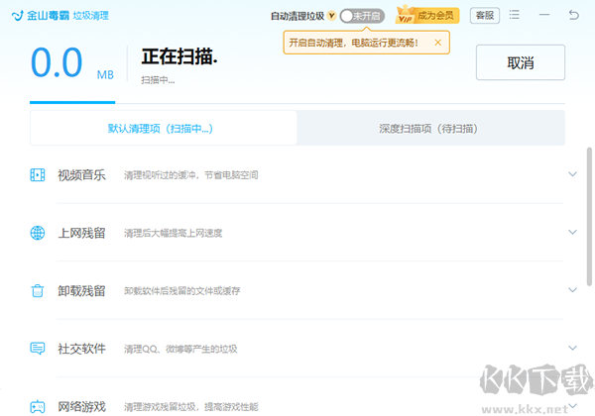Image resolution: width=595 pixels, height=416 pixels.
Task: Click the back arrow in title bar
Action: (574, 16)
